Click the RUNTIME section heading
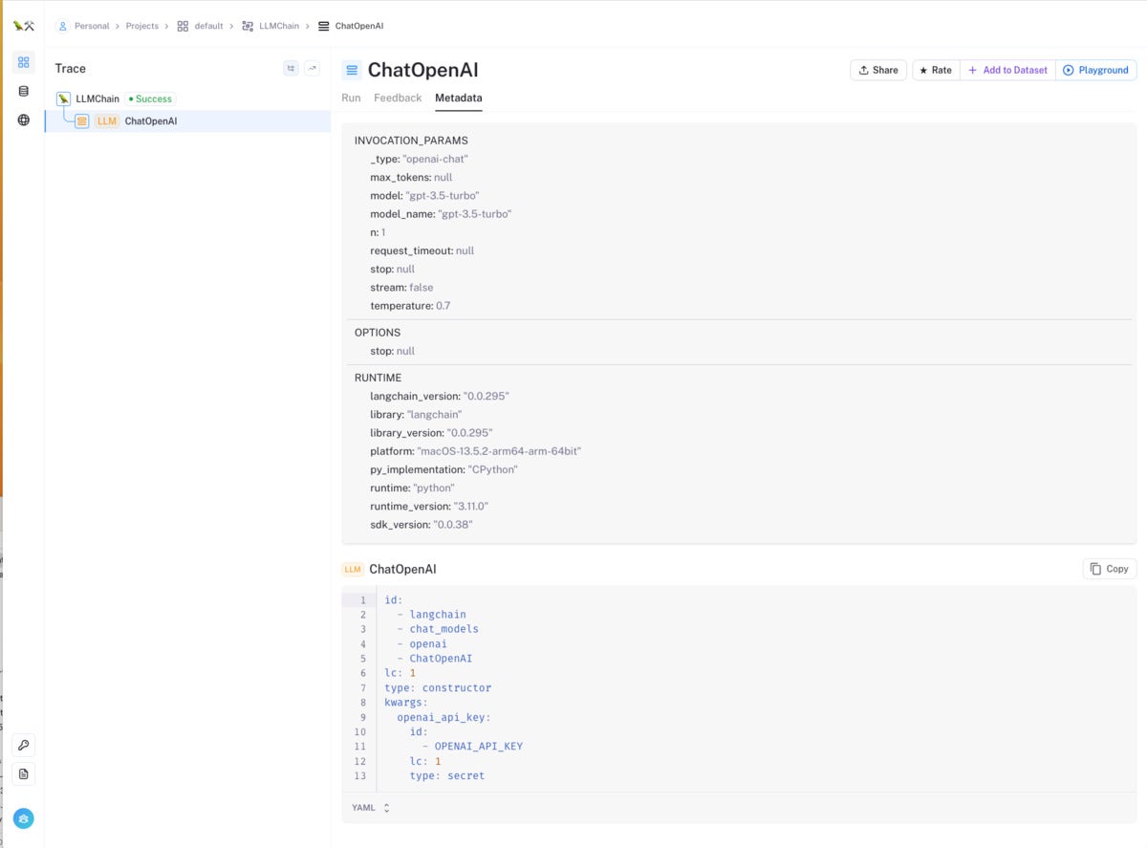This screenshot has width=1147, height=848. [x=379, y=378]
